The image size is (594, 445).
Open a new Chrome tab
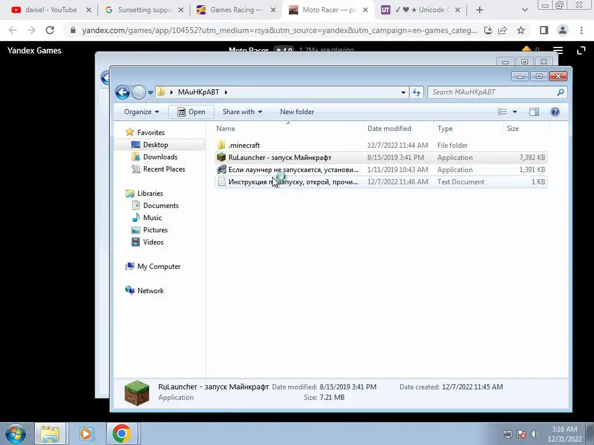(480, 10)
